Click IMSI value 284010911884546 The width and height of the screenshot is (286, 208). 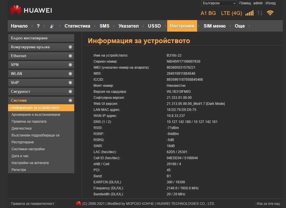click(x=181, y=73)
